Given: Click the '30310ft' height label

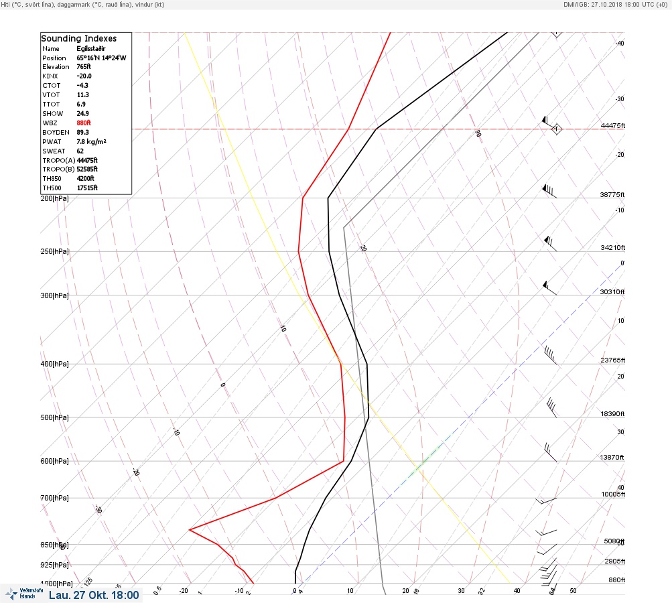Looking at the screenshot, I should (x=612, y=292).
